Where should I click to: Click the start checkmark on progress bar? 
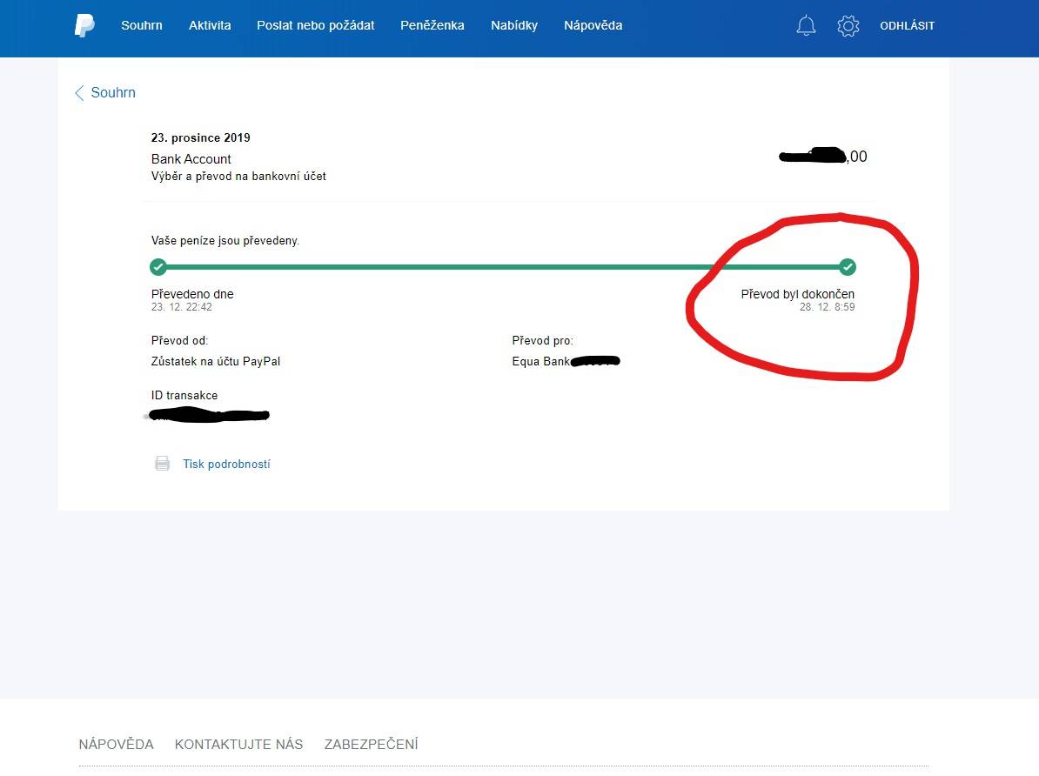(x=158, y=267)
